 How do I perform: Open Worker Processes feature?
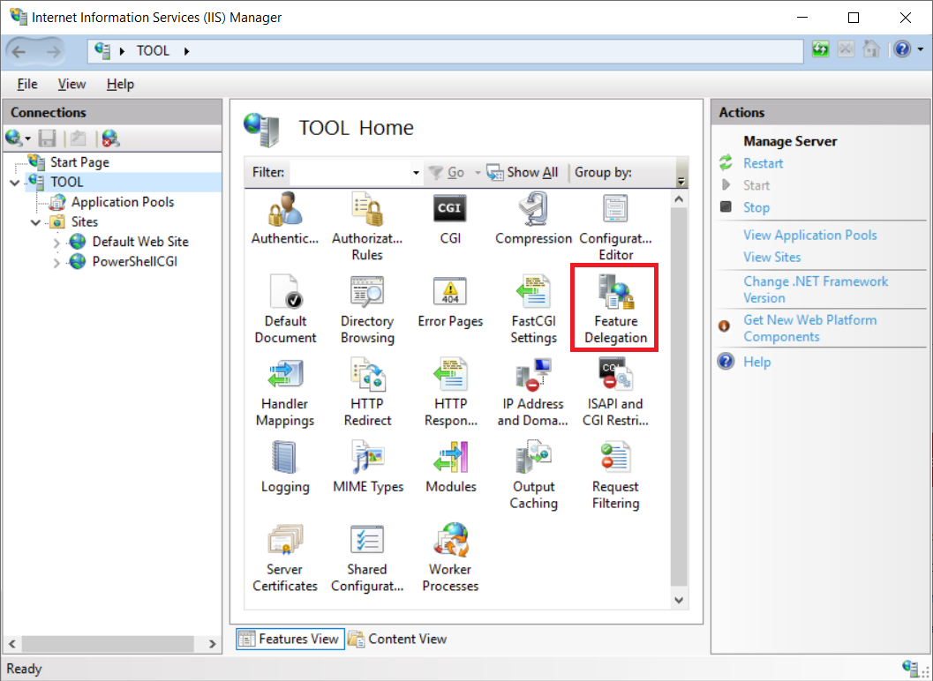[x=450, y=558]
